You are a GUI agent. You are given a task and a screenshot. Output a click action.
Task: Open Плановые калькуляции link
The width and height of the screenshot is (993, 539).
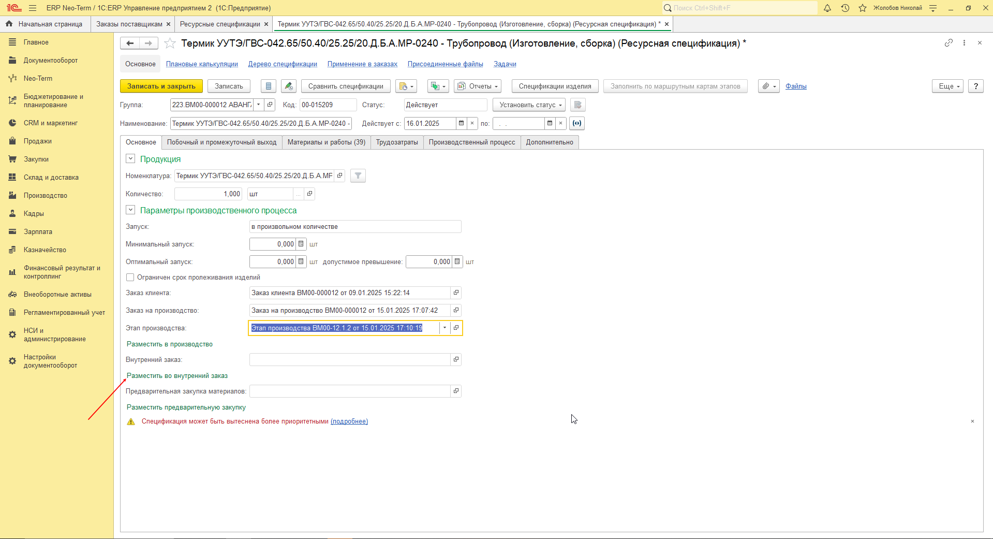[202, 64]
